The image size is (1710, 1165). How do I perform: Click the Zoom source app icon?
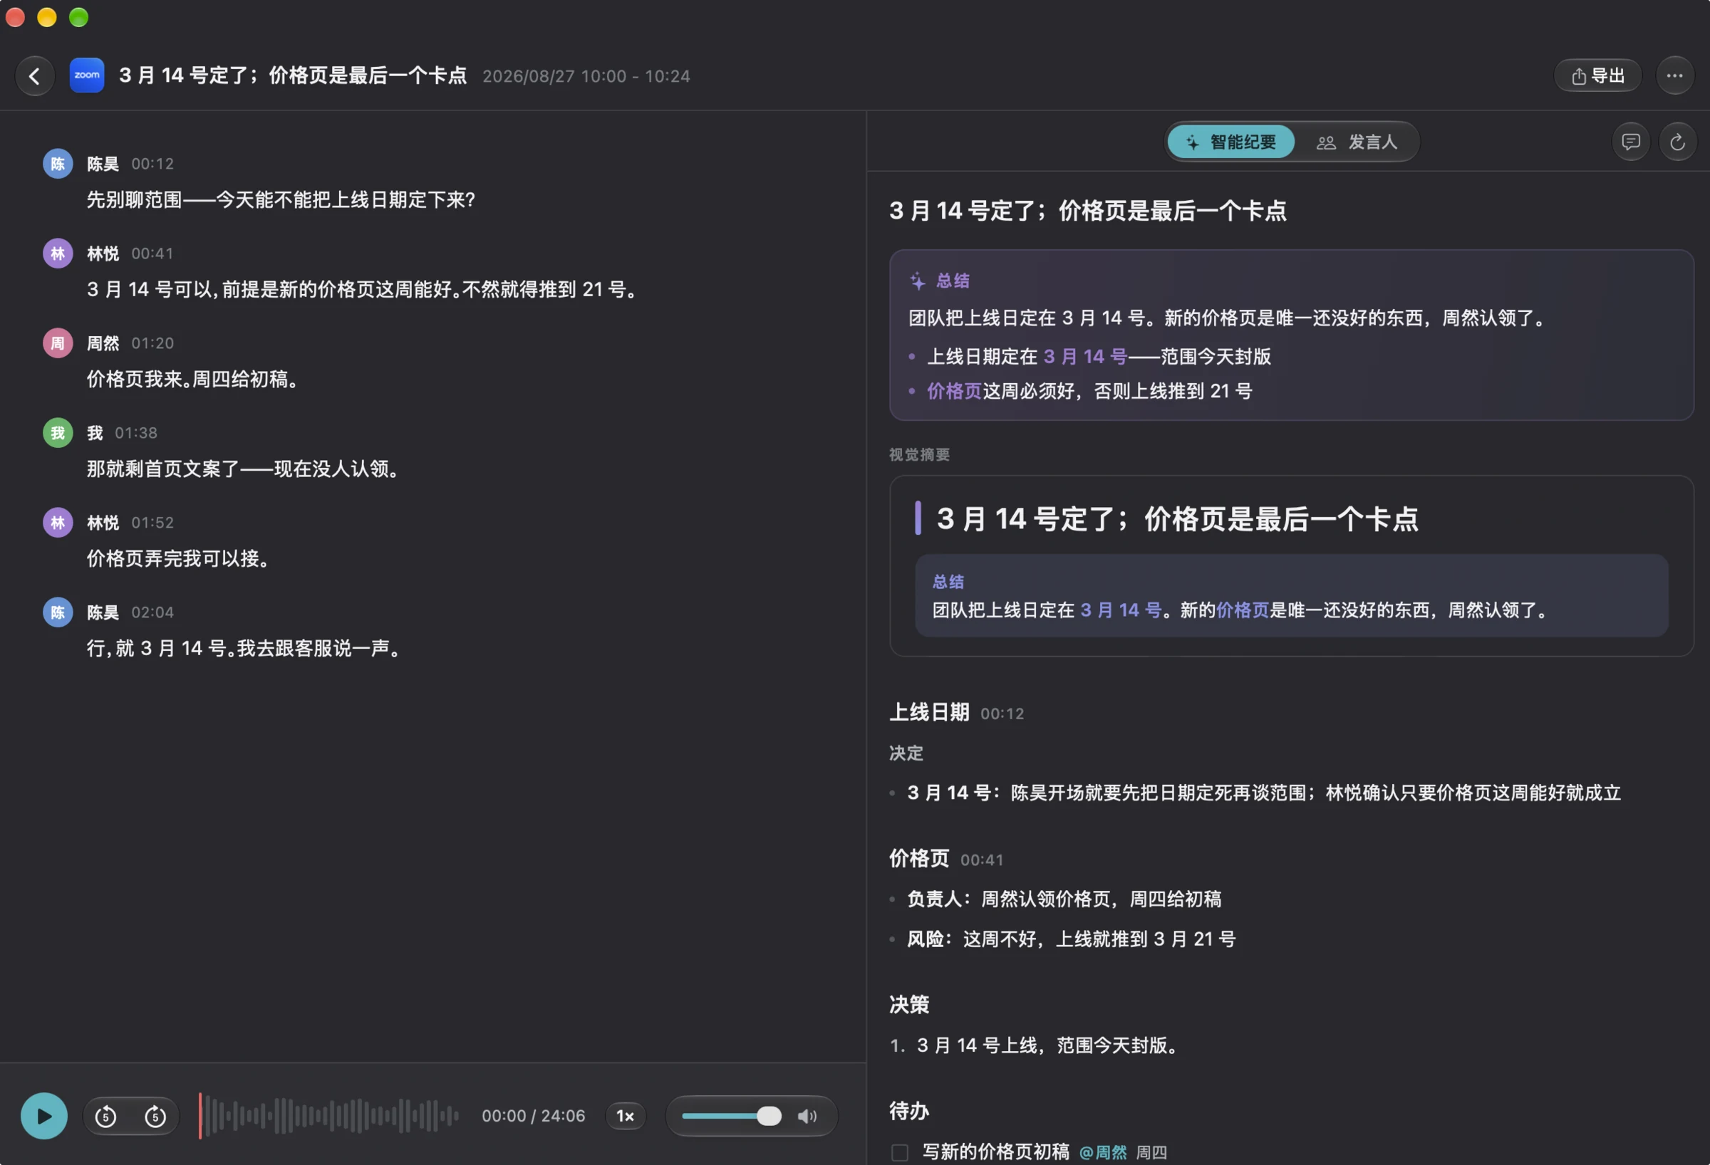pos(87,75)
